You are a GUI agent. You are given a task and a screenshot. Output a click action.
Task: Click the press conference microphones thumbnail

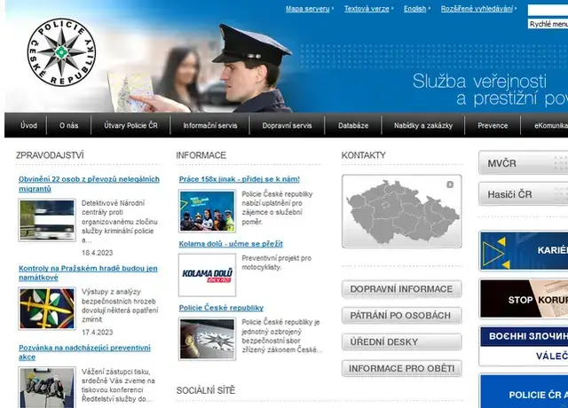coord(47,388)
